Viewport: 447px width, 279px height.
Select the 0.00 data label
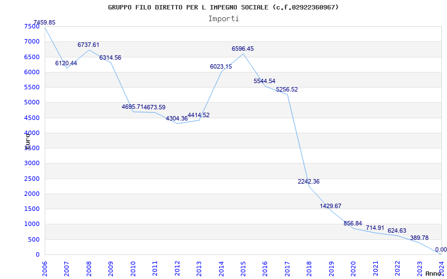tap(441, 249)
